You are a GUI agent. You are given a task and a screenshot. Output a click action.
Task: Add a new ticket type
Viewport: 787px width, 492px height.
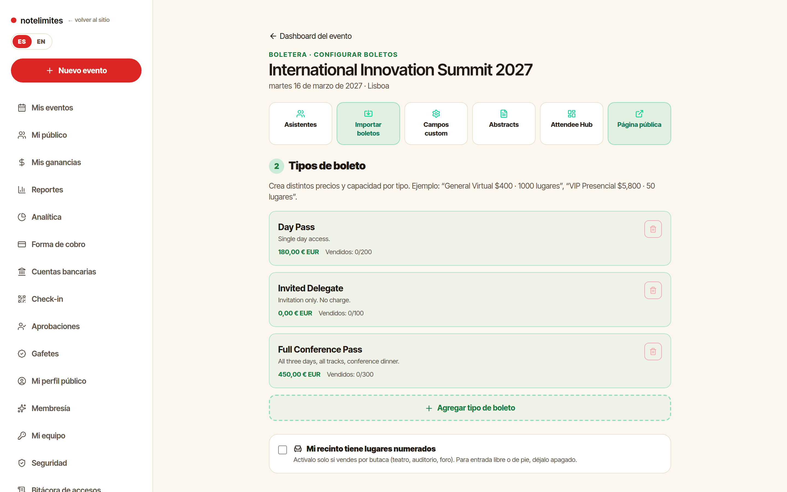coord(469,408)
